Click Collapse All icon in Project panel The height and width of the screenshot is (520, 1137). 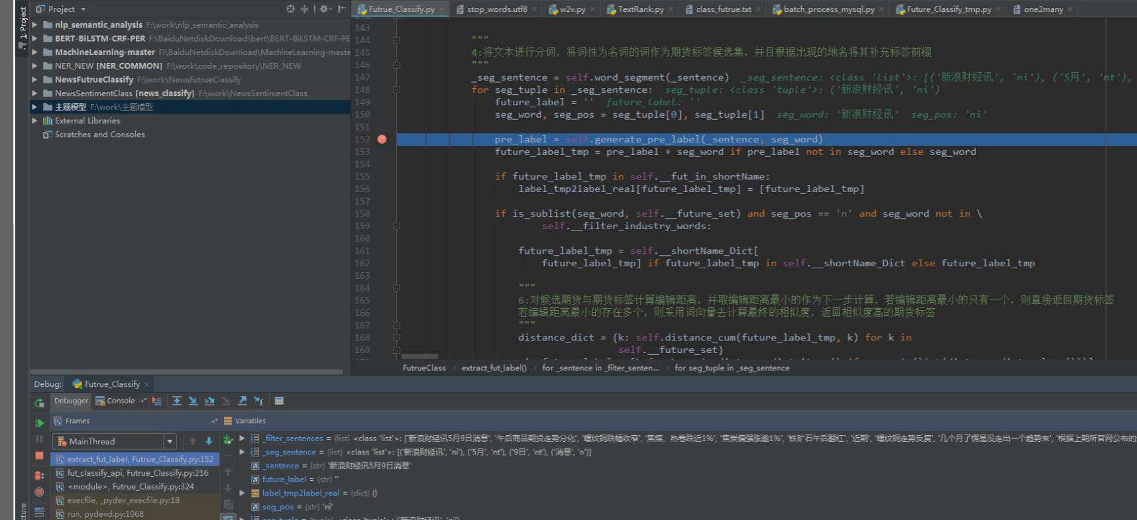305,9
